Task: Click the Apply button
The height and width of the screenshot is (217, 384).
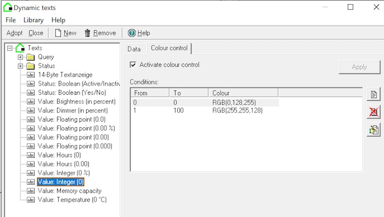Action: point(359,67)
